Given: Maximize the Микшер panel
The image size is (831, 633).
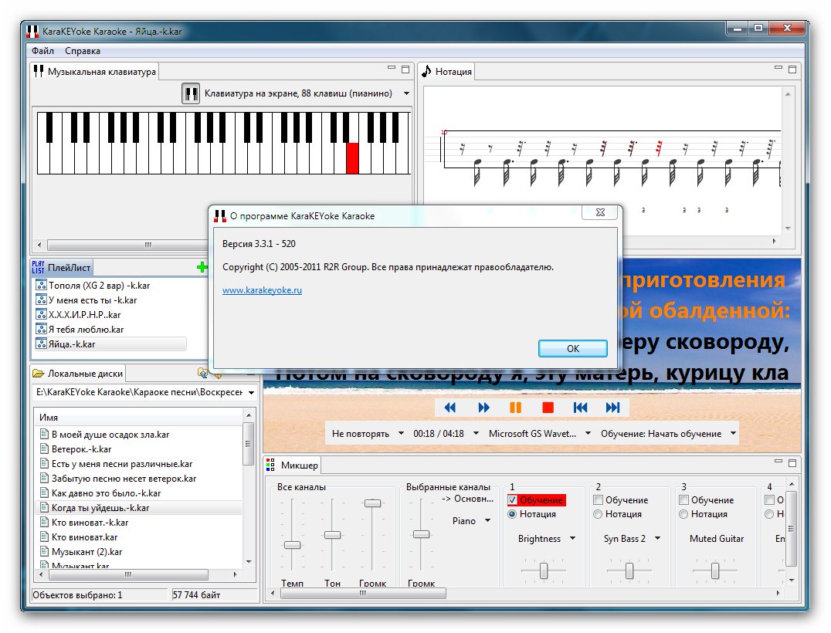Looking at the screenshot, I should (792, 463).
